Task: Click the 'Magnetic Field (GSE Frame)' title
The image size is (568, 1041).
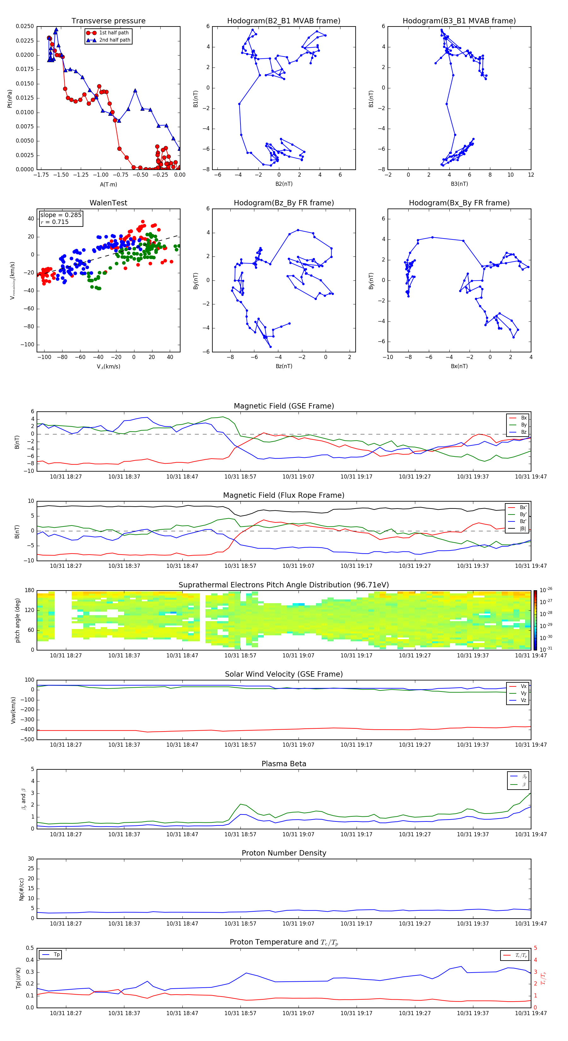Action: click(284, 406)
